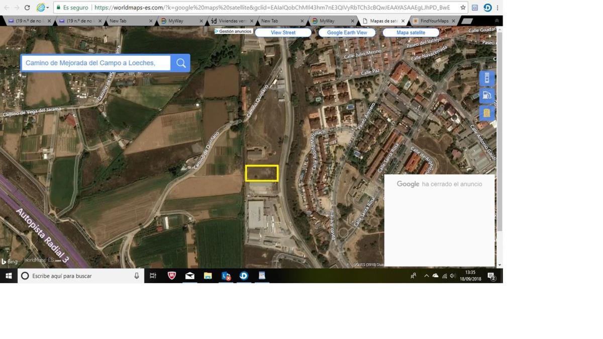Click the microphone in the taskbar search
This screenshot has height=339, width=603.
coord(137,276)
